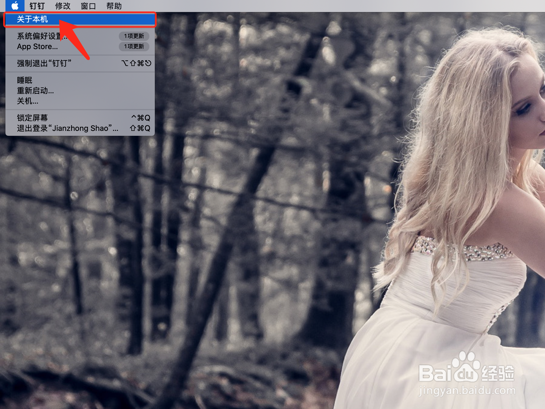Click the empty menu bar area right of 帮助
The image size is (545, 409).
[x=327, y=6]
